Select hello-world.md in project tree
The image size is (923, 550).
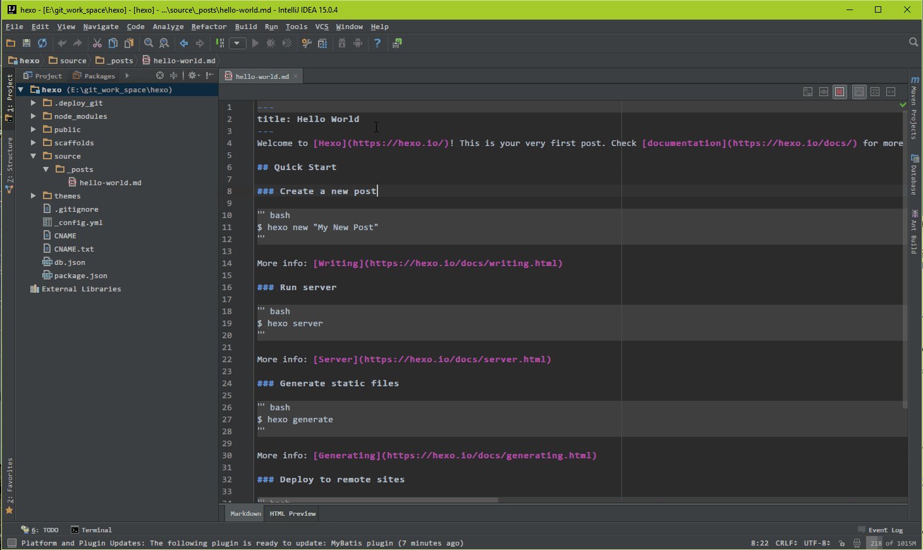105,183
